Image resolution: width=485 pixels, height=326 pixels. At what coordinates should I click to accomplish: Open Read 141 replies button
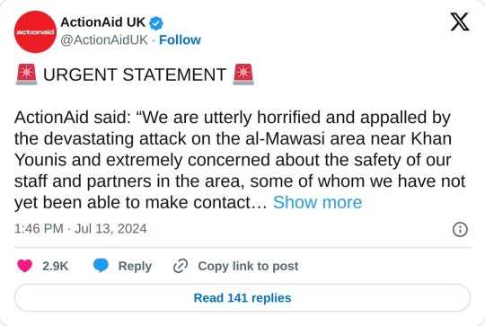click(x=242, y=298)
